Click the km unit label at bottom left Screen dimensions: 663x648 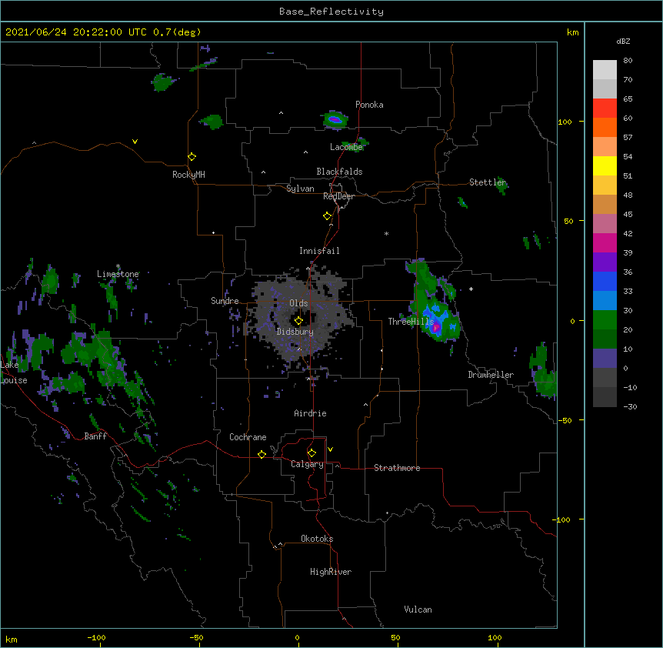(x=11, y=639)
